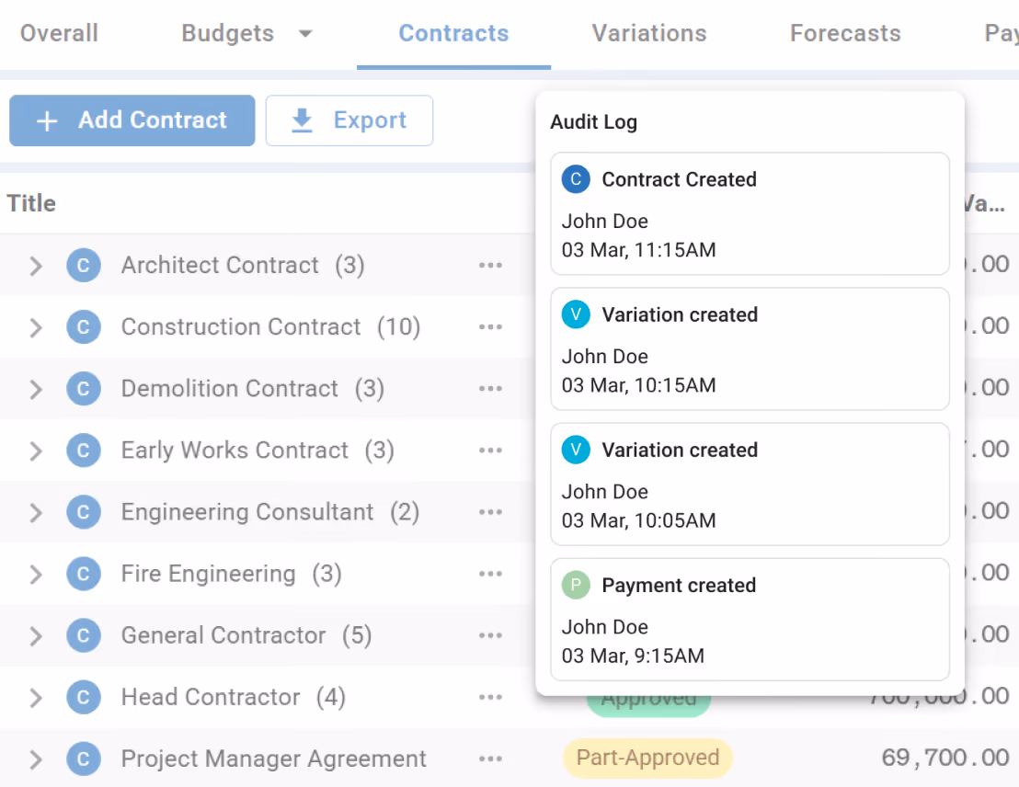Expand the General Contractor row
1019x787 pixels.
point(36,636)
